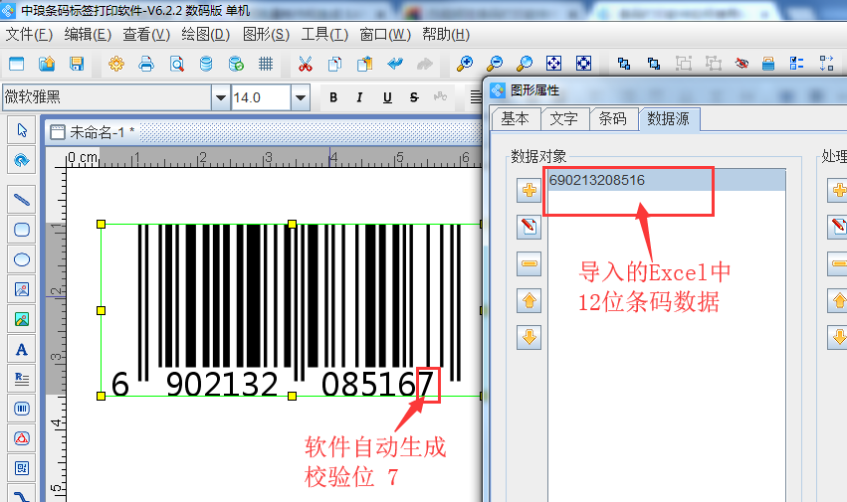Toggle italic formatting
The width and height of the screenshot is (847, 502).
click(360, 97)
